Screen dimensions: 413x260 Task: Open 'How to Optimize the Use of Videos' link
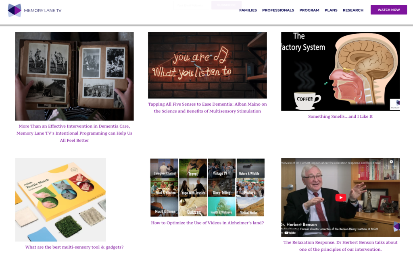[x=207, y=223]
